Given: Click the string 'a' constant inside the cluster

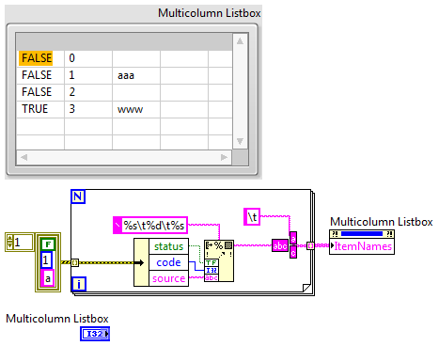Looking at the screenshot, I should [x=48, y=278].
